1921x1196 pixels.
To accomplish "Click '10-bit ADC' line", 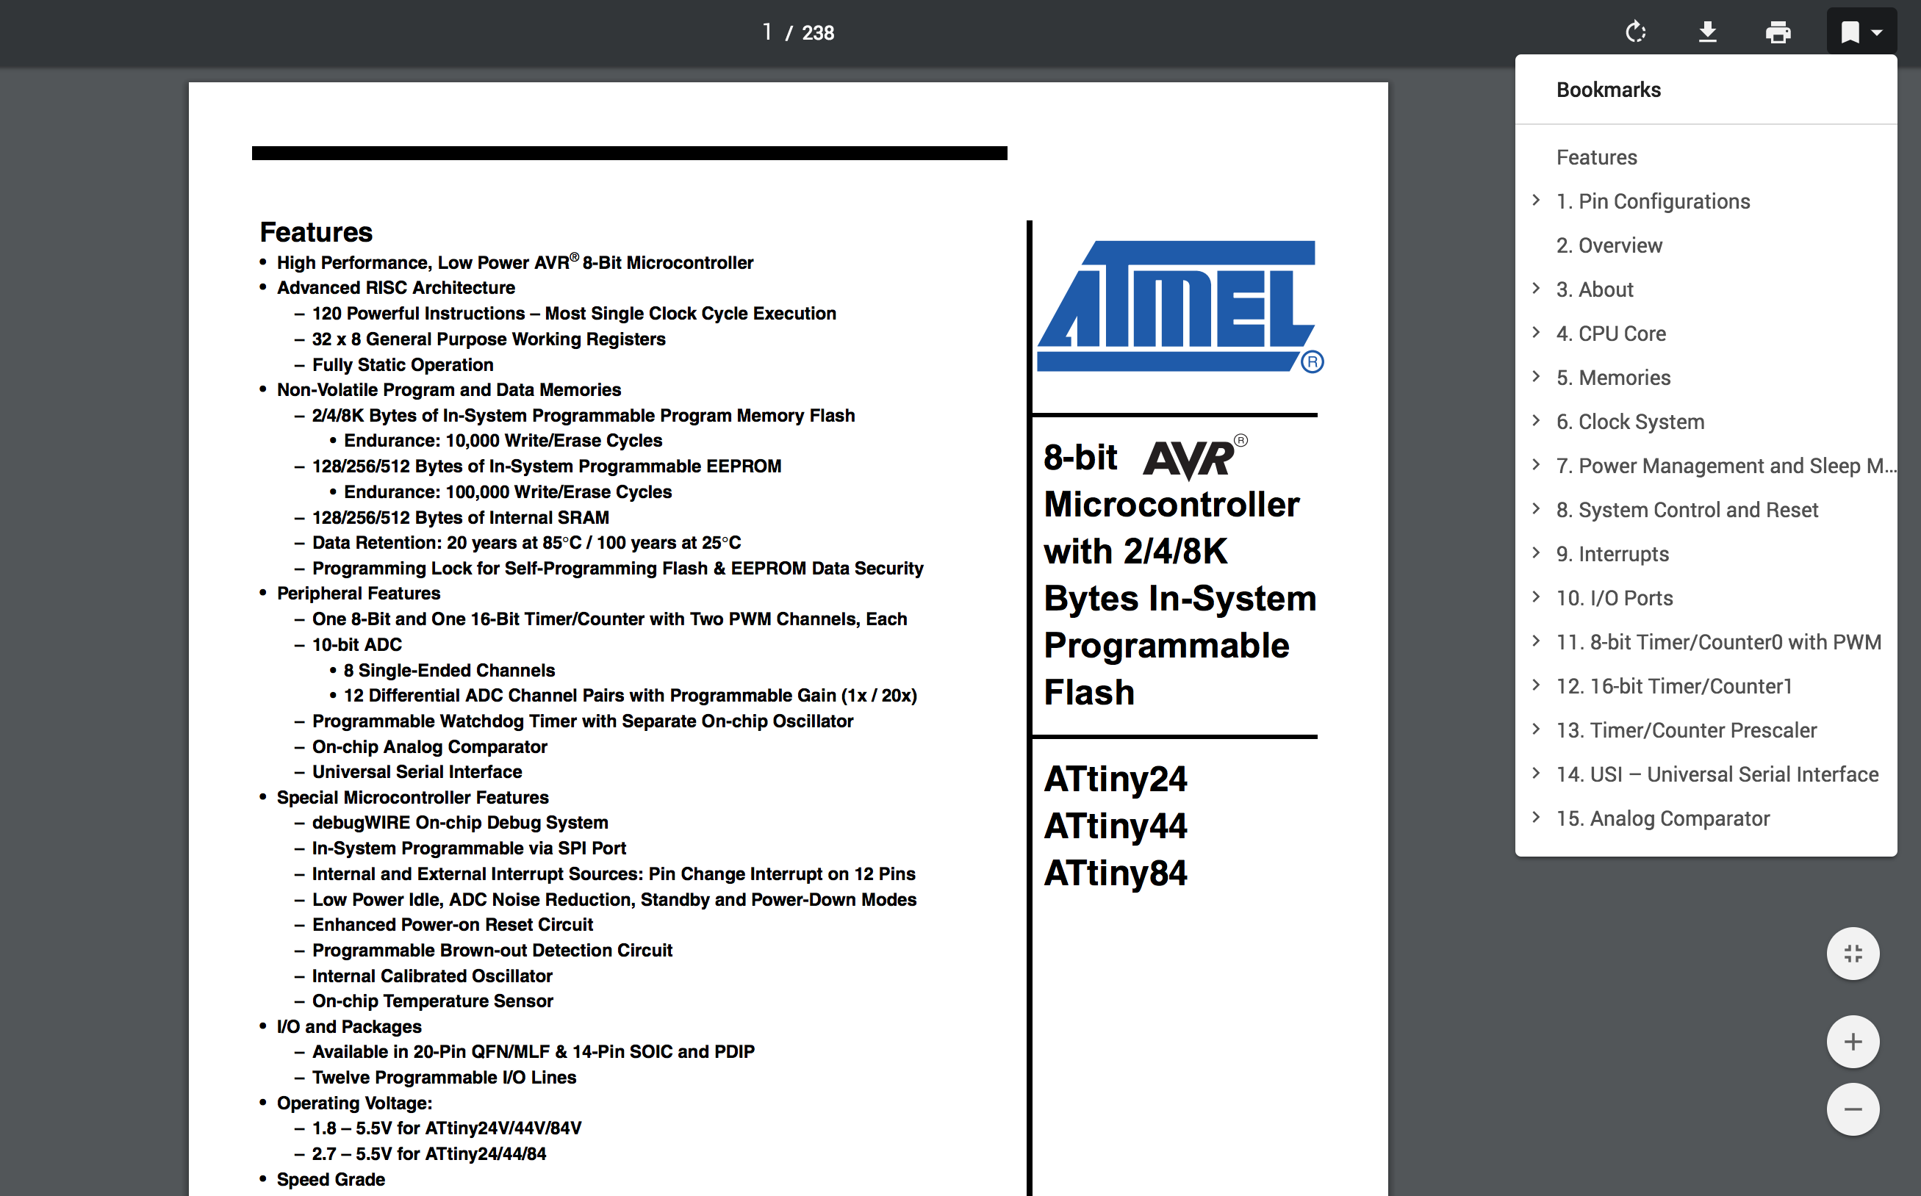I will click(357, 645).
